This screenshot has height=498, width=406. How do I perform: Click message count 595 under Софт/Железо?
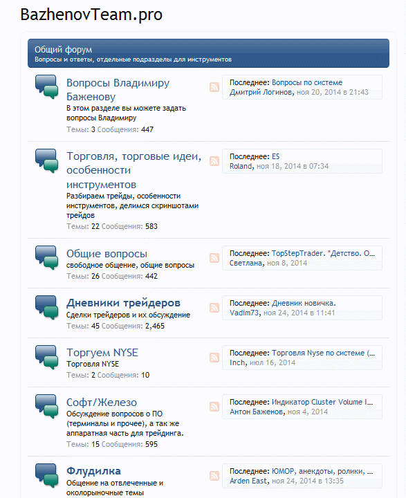(151, 444)
